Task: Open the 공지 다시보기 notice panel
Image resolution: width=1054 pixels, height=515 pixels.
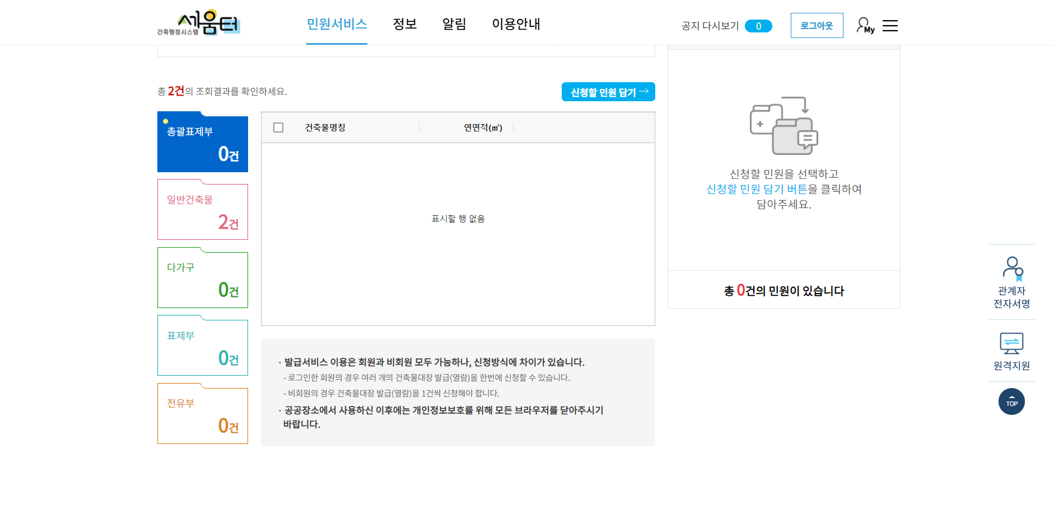Action: [710, 25]
